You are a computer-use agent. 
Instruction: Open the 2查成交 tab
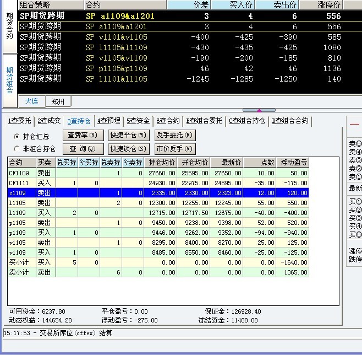pos(49,121)
